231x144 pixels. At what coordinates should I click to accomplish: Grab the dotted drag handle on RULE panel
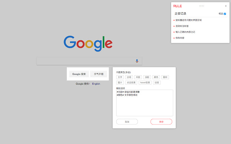point(201,6)
